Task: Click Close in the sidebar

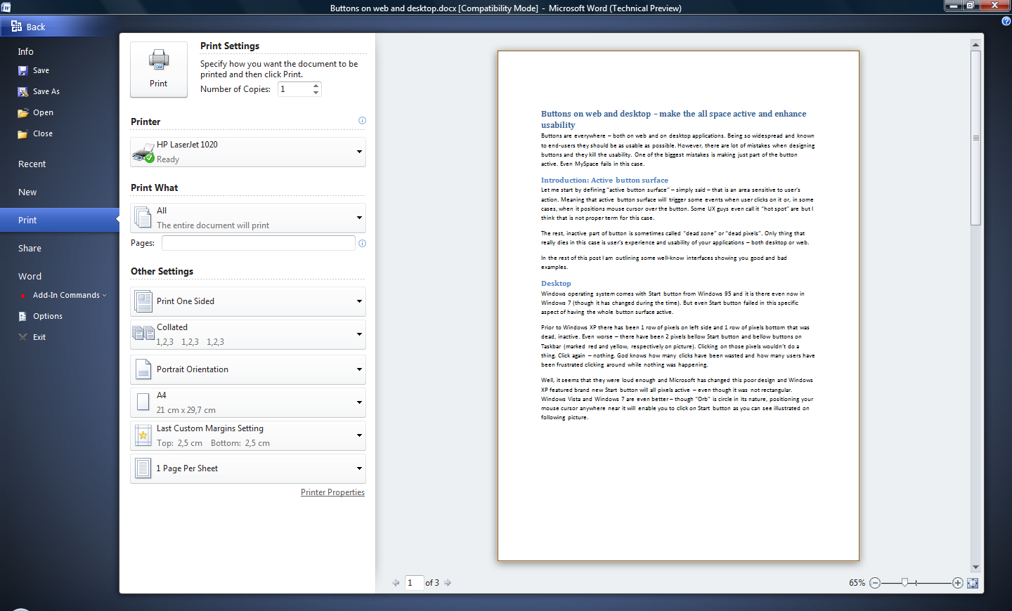Action: [x=43, y=133]
